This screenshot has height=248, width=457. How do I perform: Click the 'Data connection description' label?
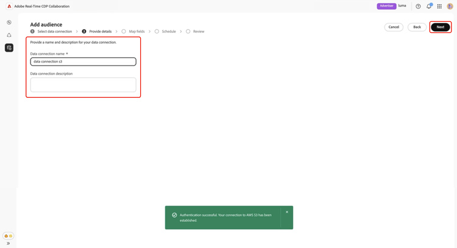[x=51, y=74]
